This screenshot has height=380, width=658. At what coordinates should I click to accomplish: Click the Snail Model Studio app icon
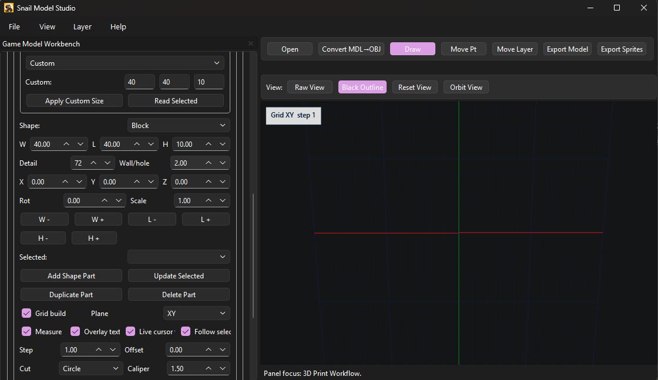(x=8, y=8)
